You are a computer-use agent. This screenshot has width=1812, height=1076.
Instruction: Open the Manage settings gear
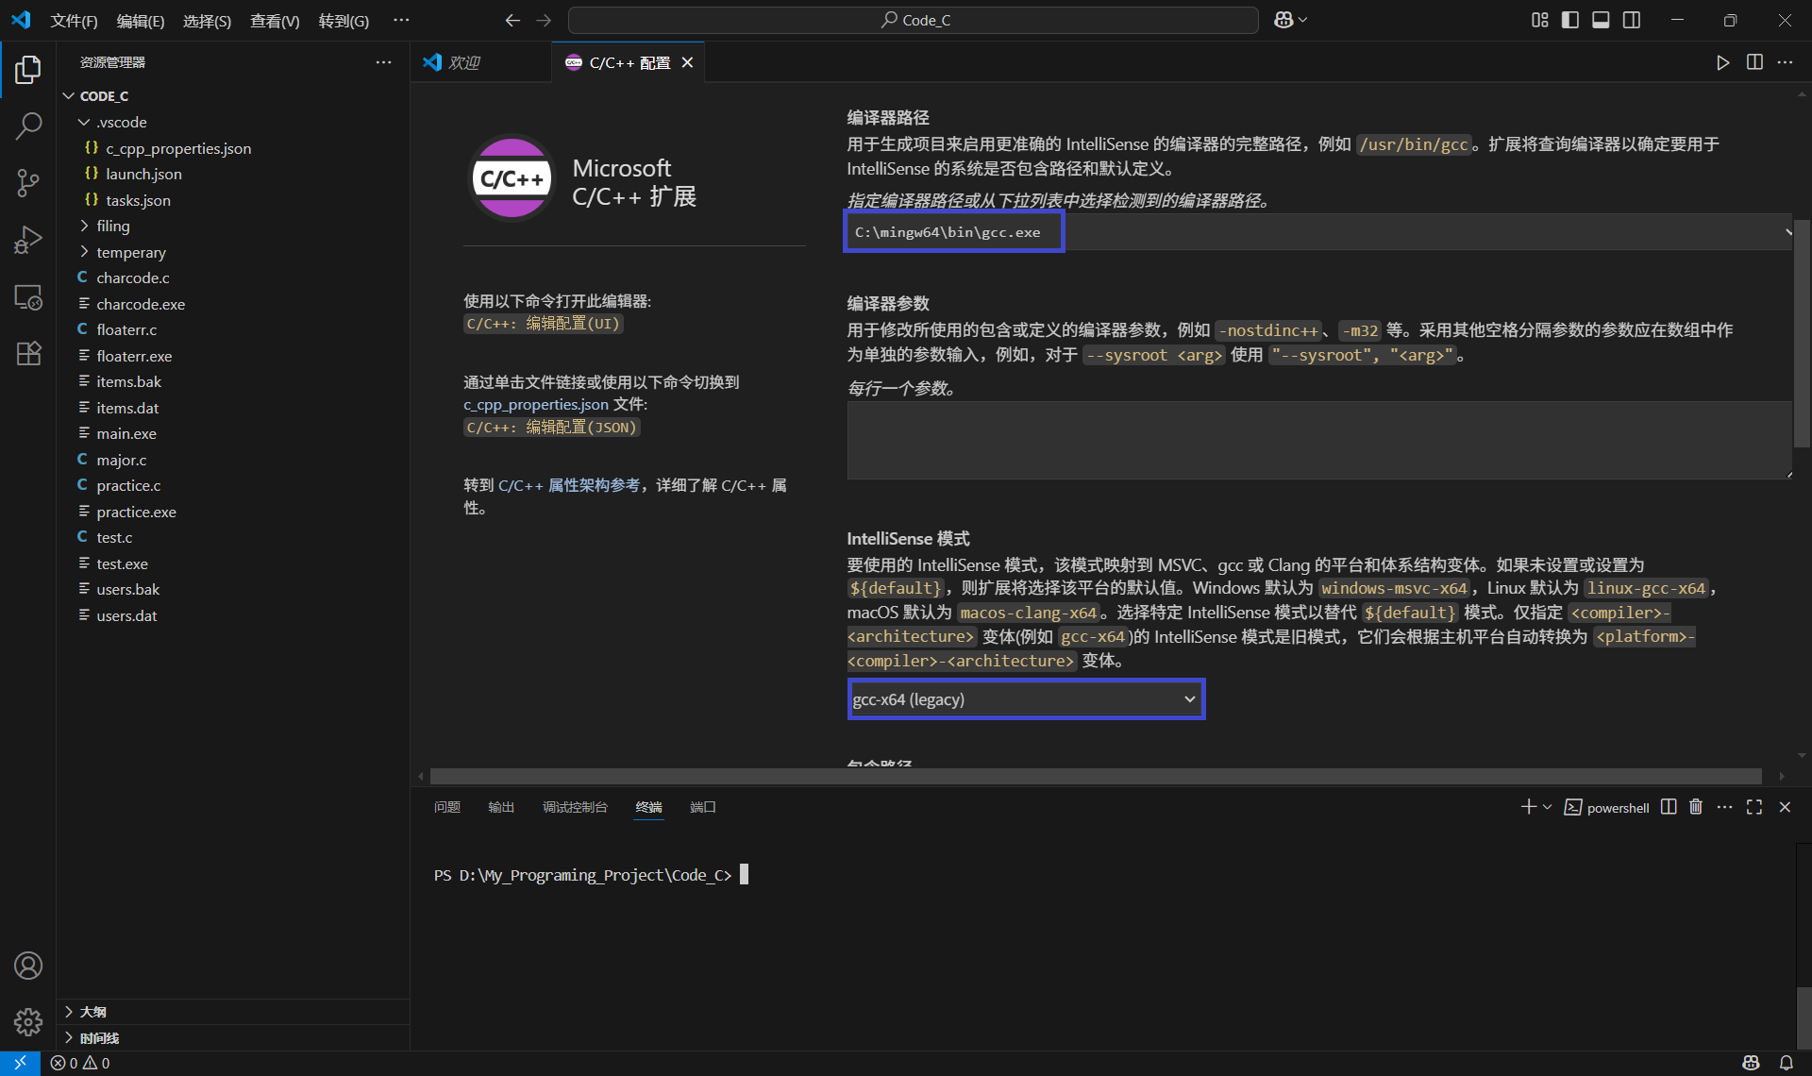coord(28,1022)
